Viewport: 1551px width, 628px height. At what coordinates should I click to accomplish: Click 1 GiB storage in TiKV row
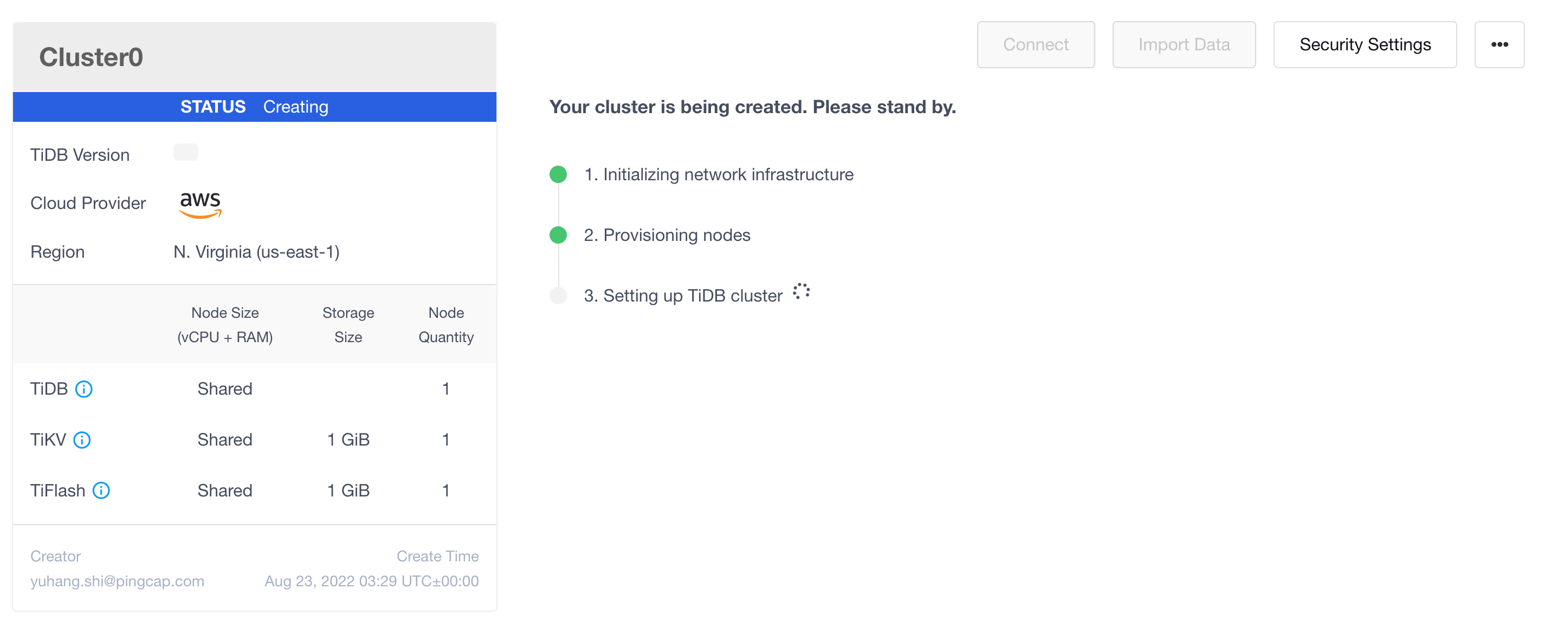[x=348, y=440]
